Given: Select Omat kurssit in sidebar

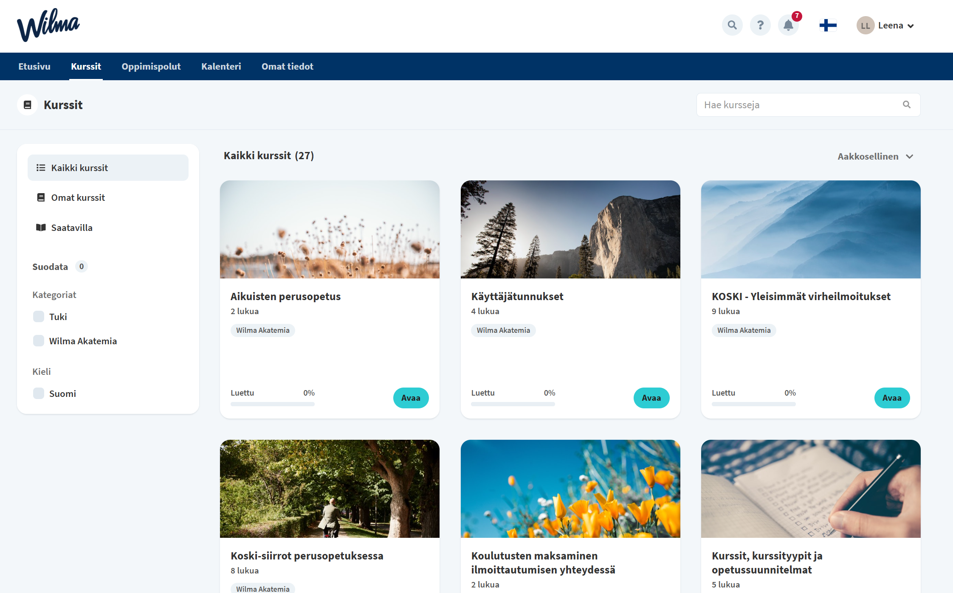Looking at the screenshot, I should point(78,198).
